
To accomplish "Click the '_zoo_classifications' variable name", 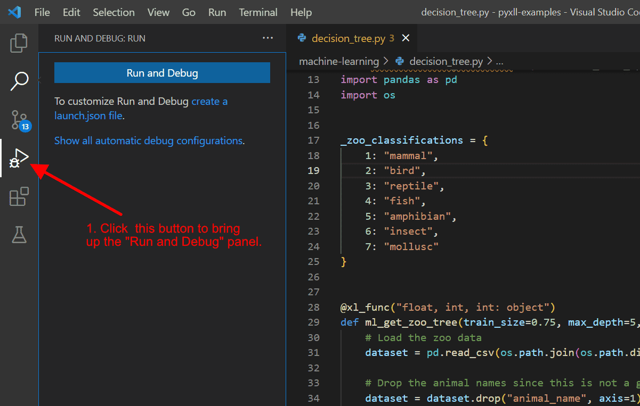I will 402,140.
